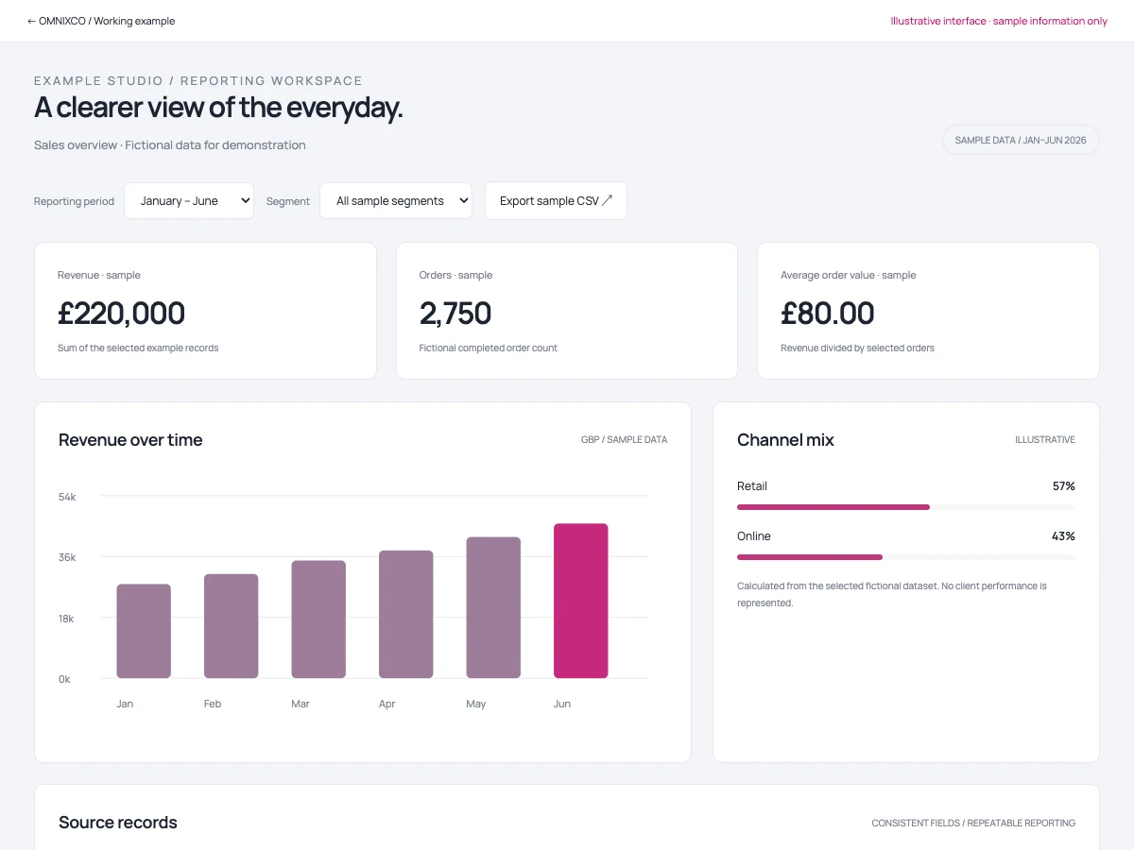
Task: Click the Source records heading
Action: click(x=118, y=823)
